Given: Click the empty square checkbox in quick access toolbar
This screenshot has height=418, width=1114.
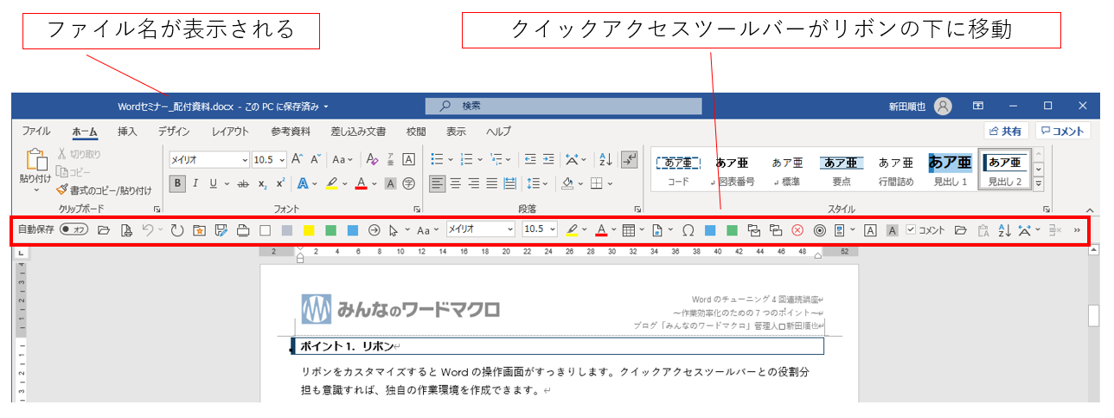Looking at the screenshot, I should coord(266,230).
